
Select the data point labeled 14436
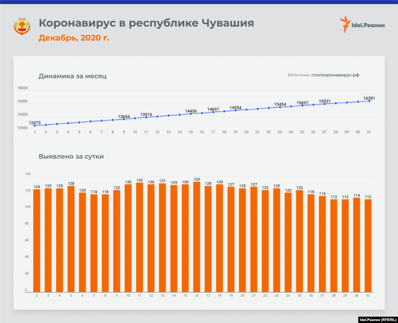pos(190,114)
